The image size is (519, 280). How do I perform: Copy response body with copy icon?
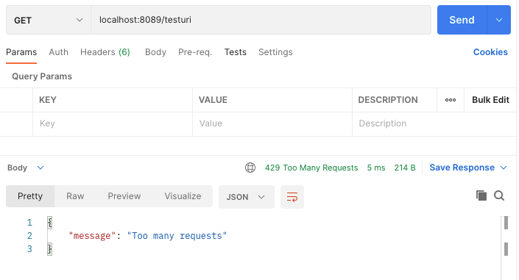coord(481,195)
